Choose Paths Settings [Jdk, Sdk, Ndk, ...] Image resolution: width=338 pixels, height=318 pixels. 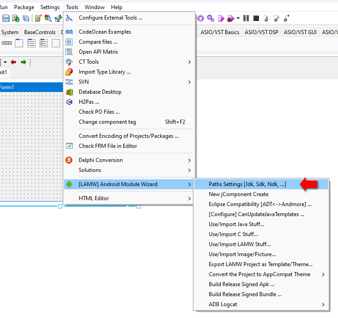[261, 184]
